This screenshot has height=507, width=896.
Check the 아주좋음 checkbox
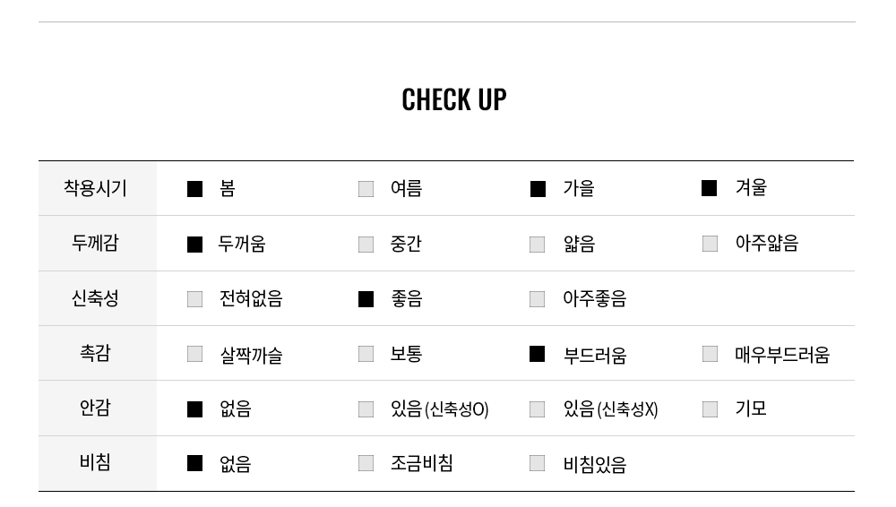click(x=537, y=299)
